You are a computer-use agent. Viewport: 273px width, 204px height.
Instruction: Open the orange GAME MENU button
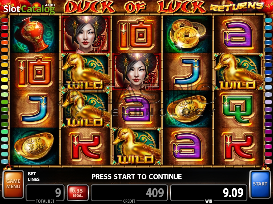(x=13, y=184)
